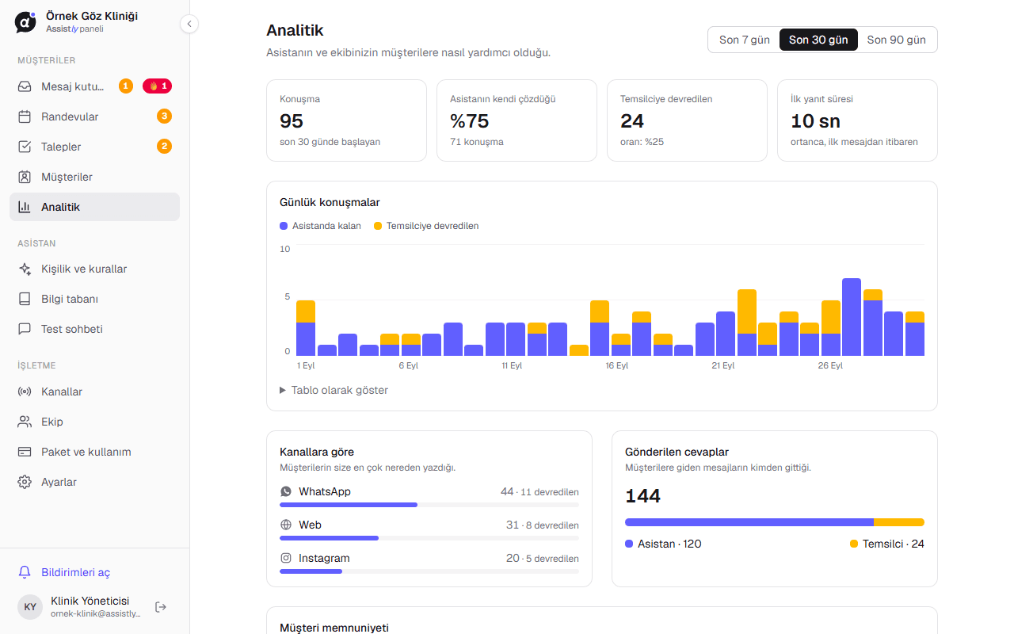Click the KY user avatar

coord(30,607)
